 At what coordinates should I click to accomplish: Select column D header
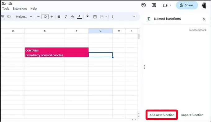point(13,31)
